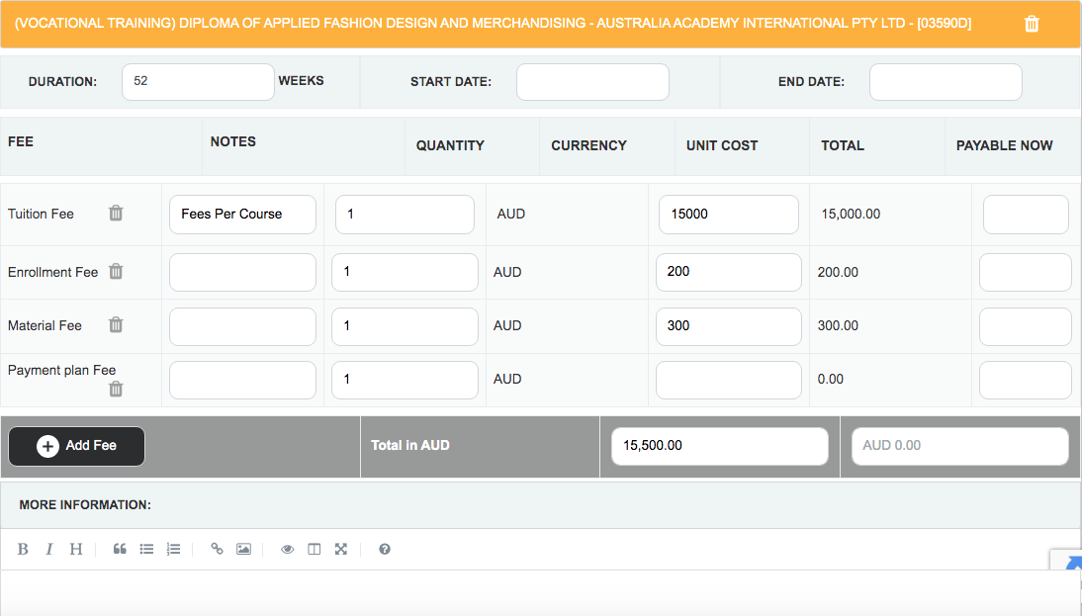Screen dimensions: 1082x616
Task: Select the 0.00 payment plan total
Action: 831,380
